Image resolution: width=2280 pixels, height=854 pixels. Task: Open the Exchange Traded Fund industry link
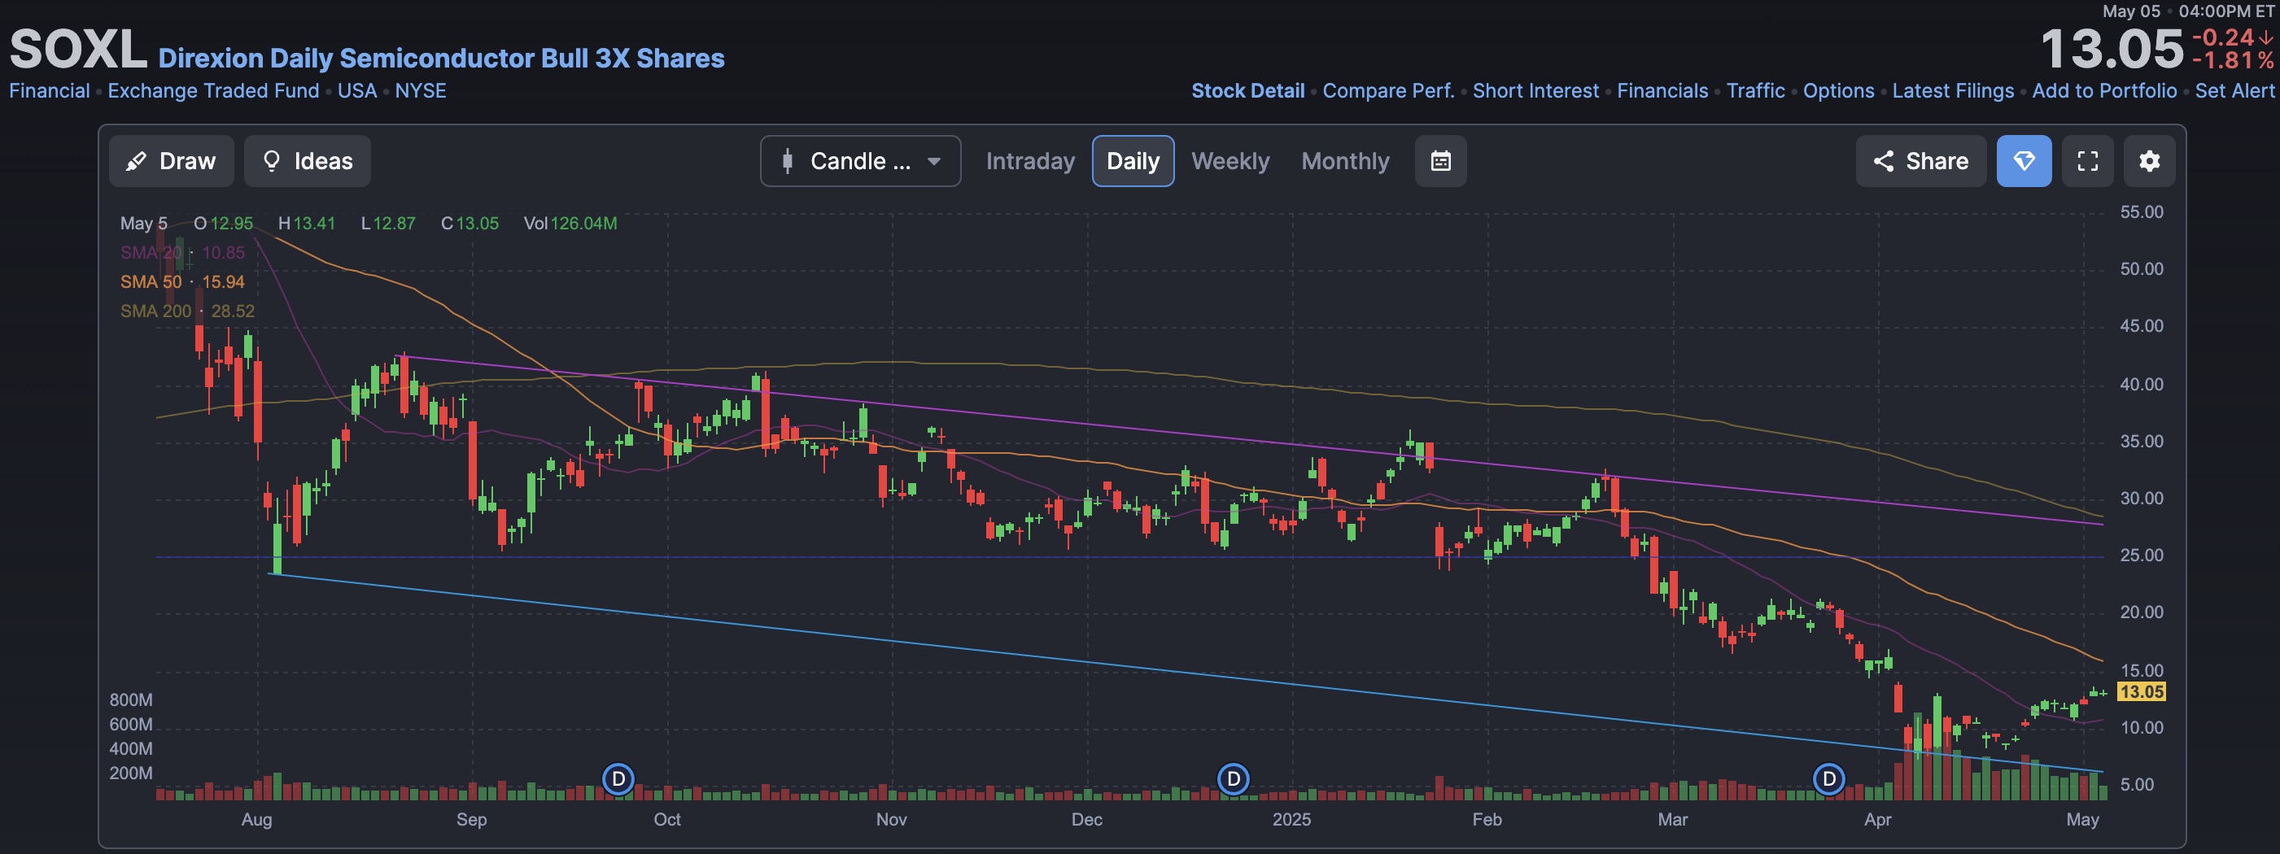[x=213, y=91]
